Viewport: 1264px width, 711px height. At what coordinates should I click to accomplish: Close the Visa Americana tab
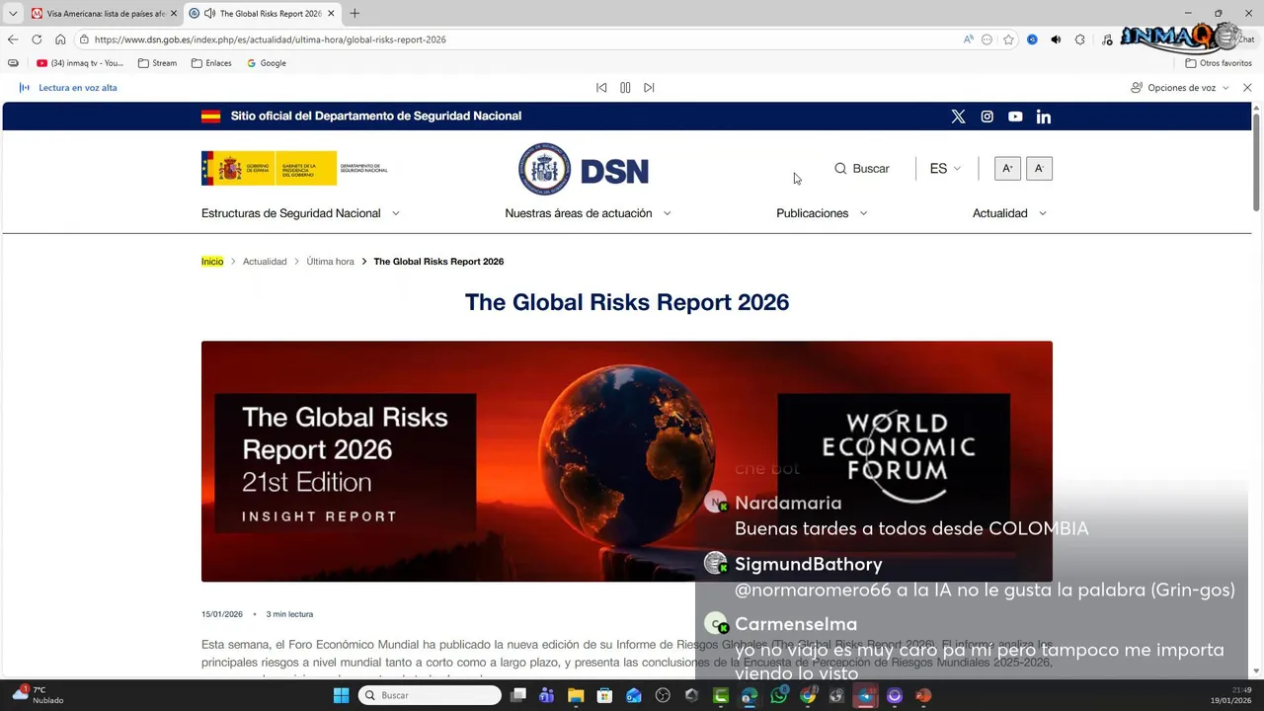(x=174, y=13)
